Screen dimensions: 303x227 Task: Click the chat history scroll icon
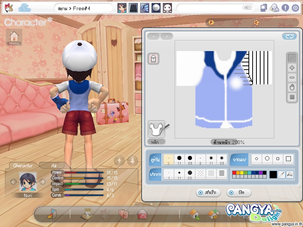[x=274, y=8]
